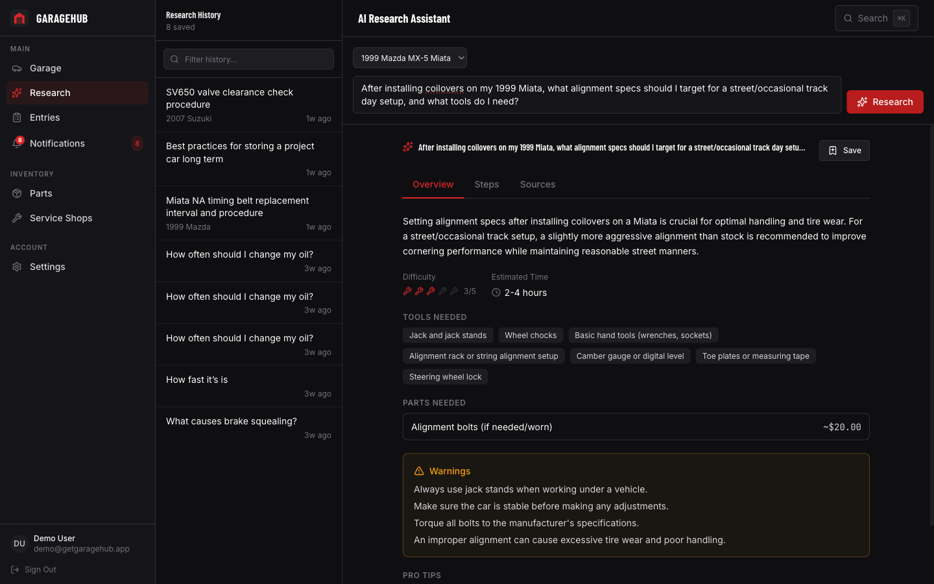934x584 pixels.
Task: Select the Overview tab
Action: point(433,184)
